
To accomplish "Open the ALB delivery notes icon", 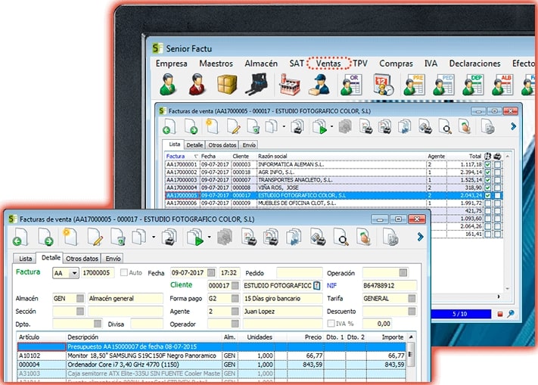I will click(x=502, y=84).
